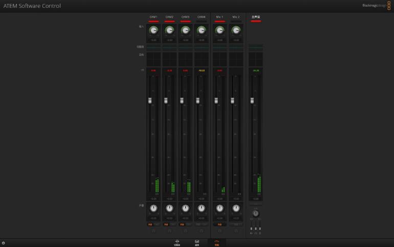The width and height of the screenshot is (394, 247).
Task: Click the master headphone volume knob
Action: coord(256,213)
